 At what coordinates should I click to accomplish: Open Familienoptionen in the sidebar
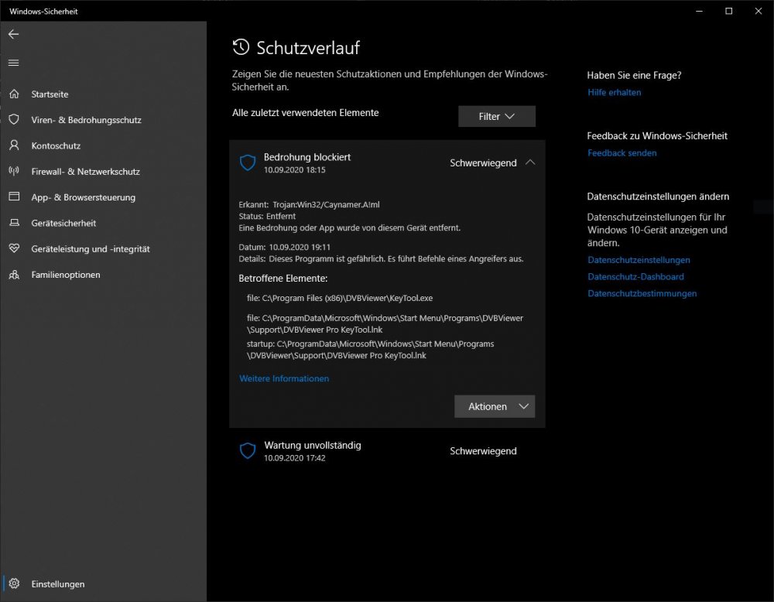tap(66, 275)
